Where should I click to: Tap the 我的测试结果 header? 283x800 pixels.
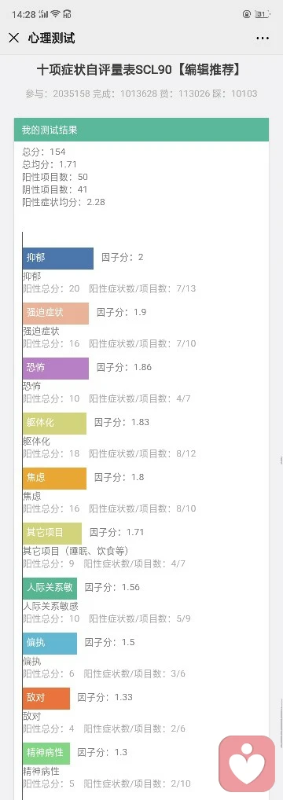(141, 130)
